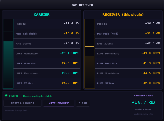Click Carrier Max Peak hold value -15.0 dB
The height and width of the screenshot is (121, 164).
(71, 34)
